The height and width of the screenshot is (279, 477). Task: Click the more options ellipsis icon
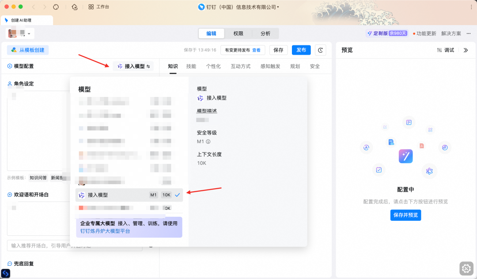[x=469, y=33]
